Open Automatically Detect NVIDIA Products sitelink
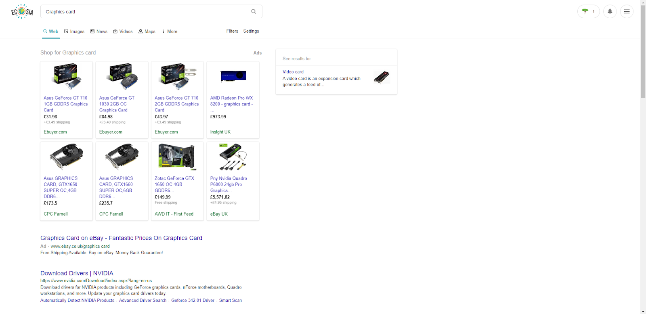The image size is (646, 314). 77,300
